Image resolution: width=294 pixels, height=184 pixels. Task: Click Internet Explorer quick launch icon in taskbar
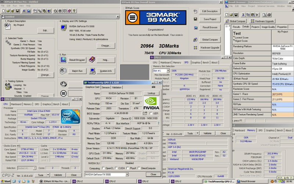[14, 181]
